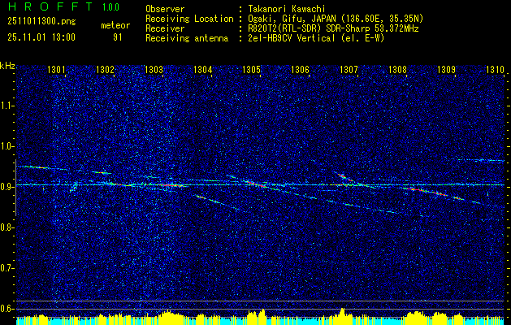Select the filename 2511011300.png

coord(41,21)
